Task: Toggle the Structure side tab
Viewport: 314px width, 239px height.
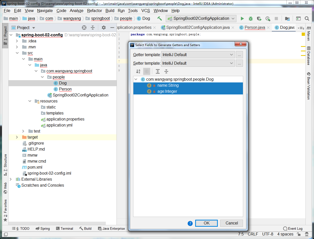Action: click(x=5, y=165)
